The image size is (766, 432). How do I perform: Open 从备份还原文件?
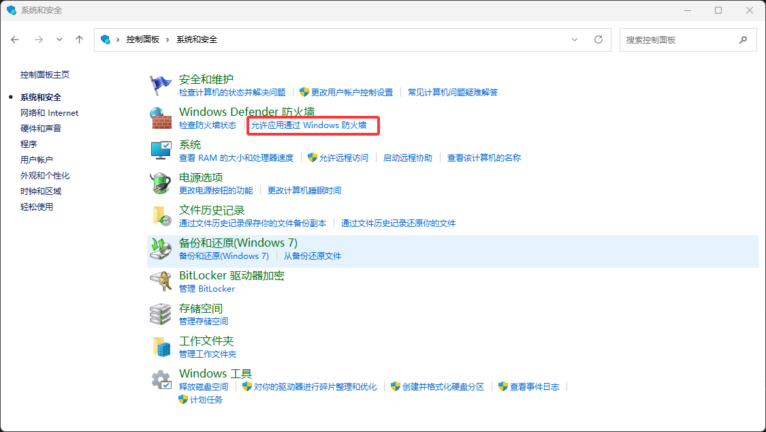(x=312, y=256)
